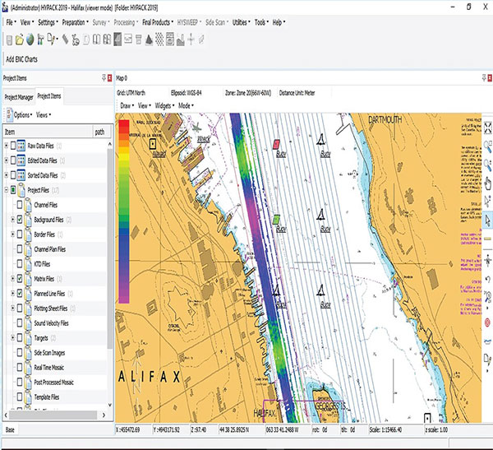The image size is (493, 450).
Task: Check the Targets checkbox
Action: 20,338
